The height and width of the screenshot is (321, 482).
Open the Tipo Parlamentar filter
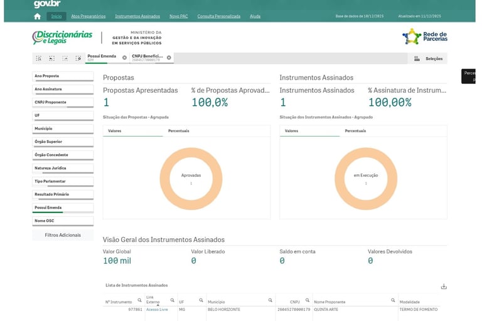pos(63,182)
